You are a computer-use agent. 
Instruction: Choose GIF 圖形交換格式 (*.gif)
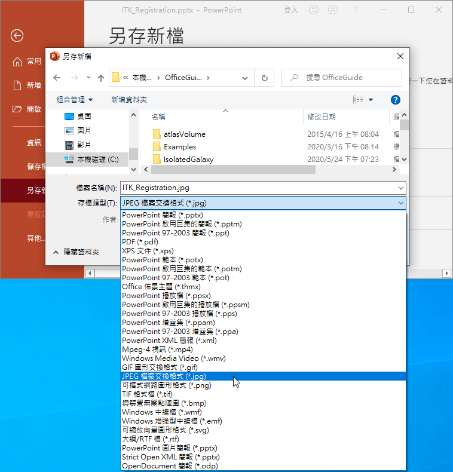tap(263, 367)
